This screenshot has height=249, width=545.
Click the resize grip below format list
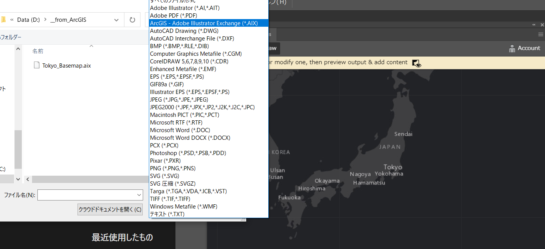(x=242, y=220)
